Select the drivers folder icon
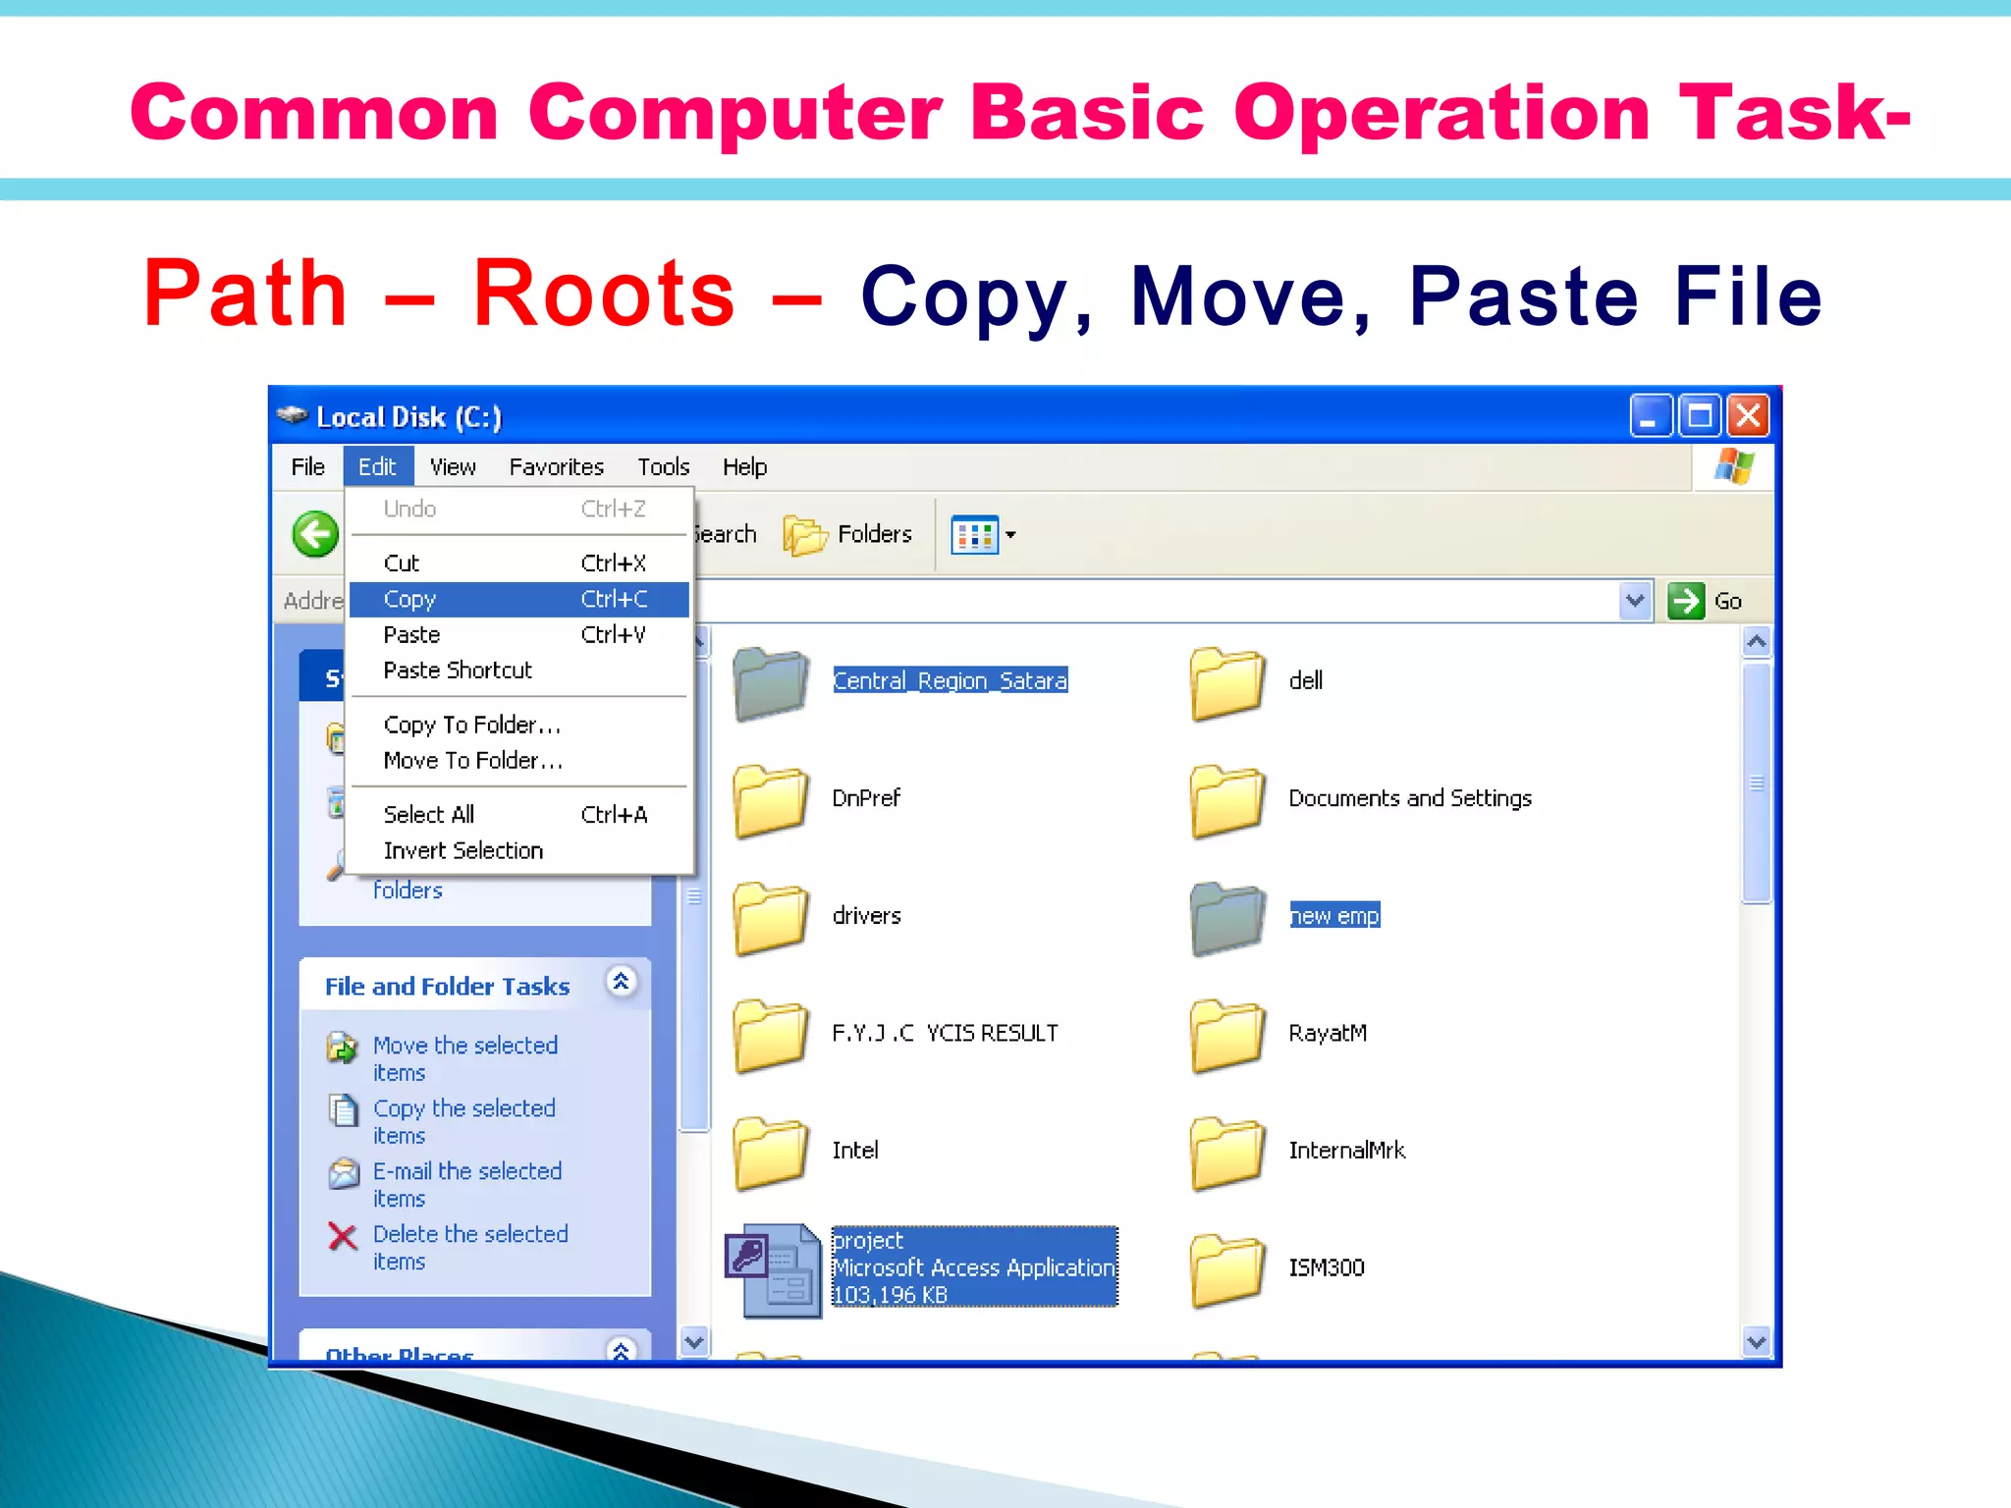Screen dimensions: 2011x1508 (x=771, y=917)
